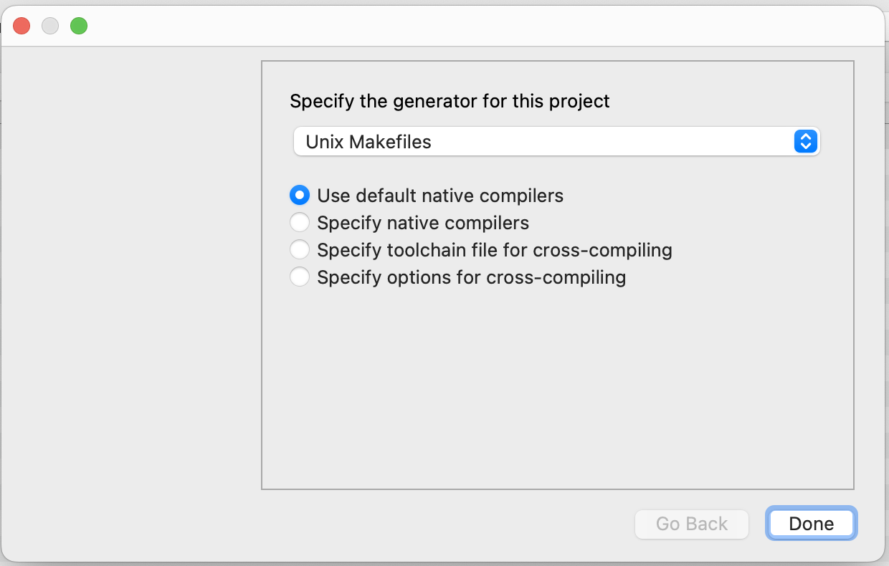Open the Unix Makefiles generator dropdown
Screen dimensions: 889x566
pos(556,142)
